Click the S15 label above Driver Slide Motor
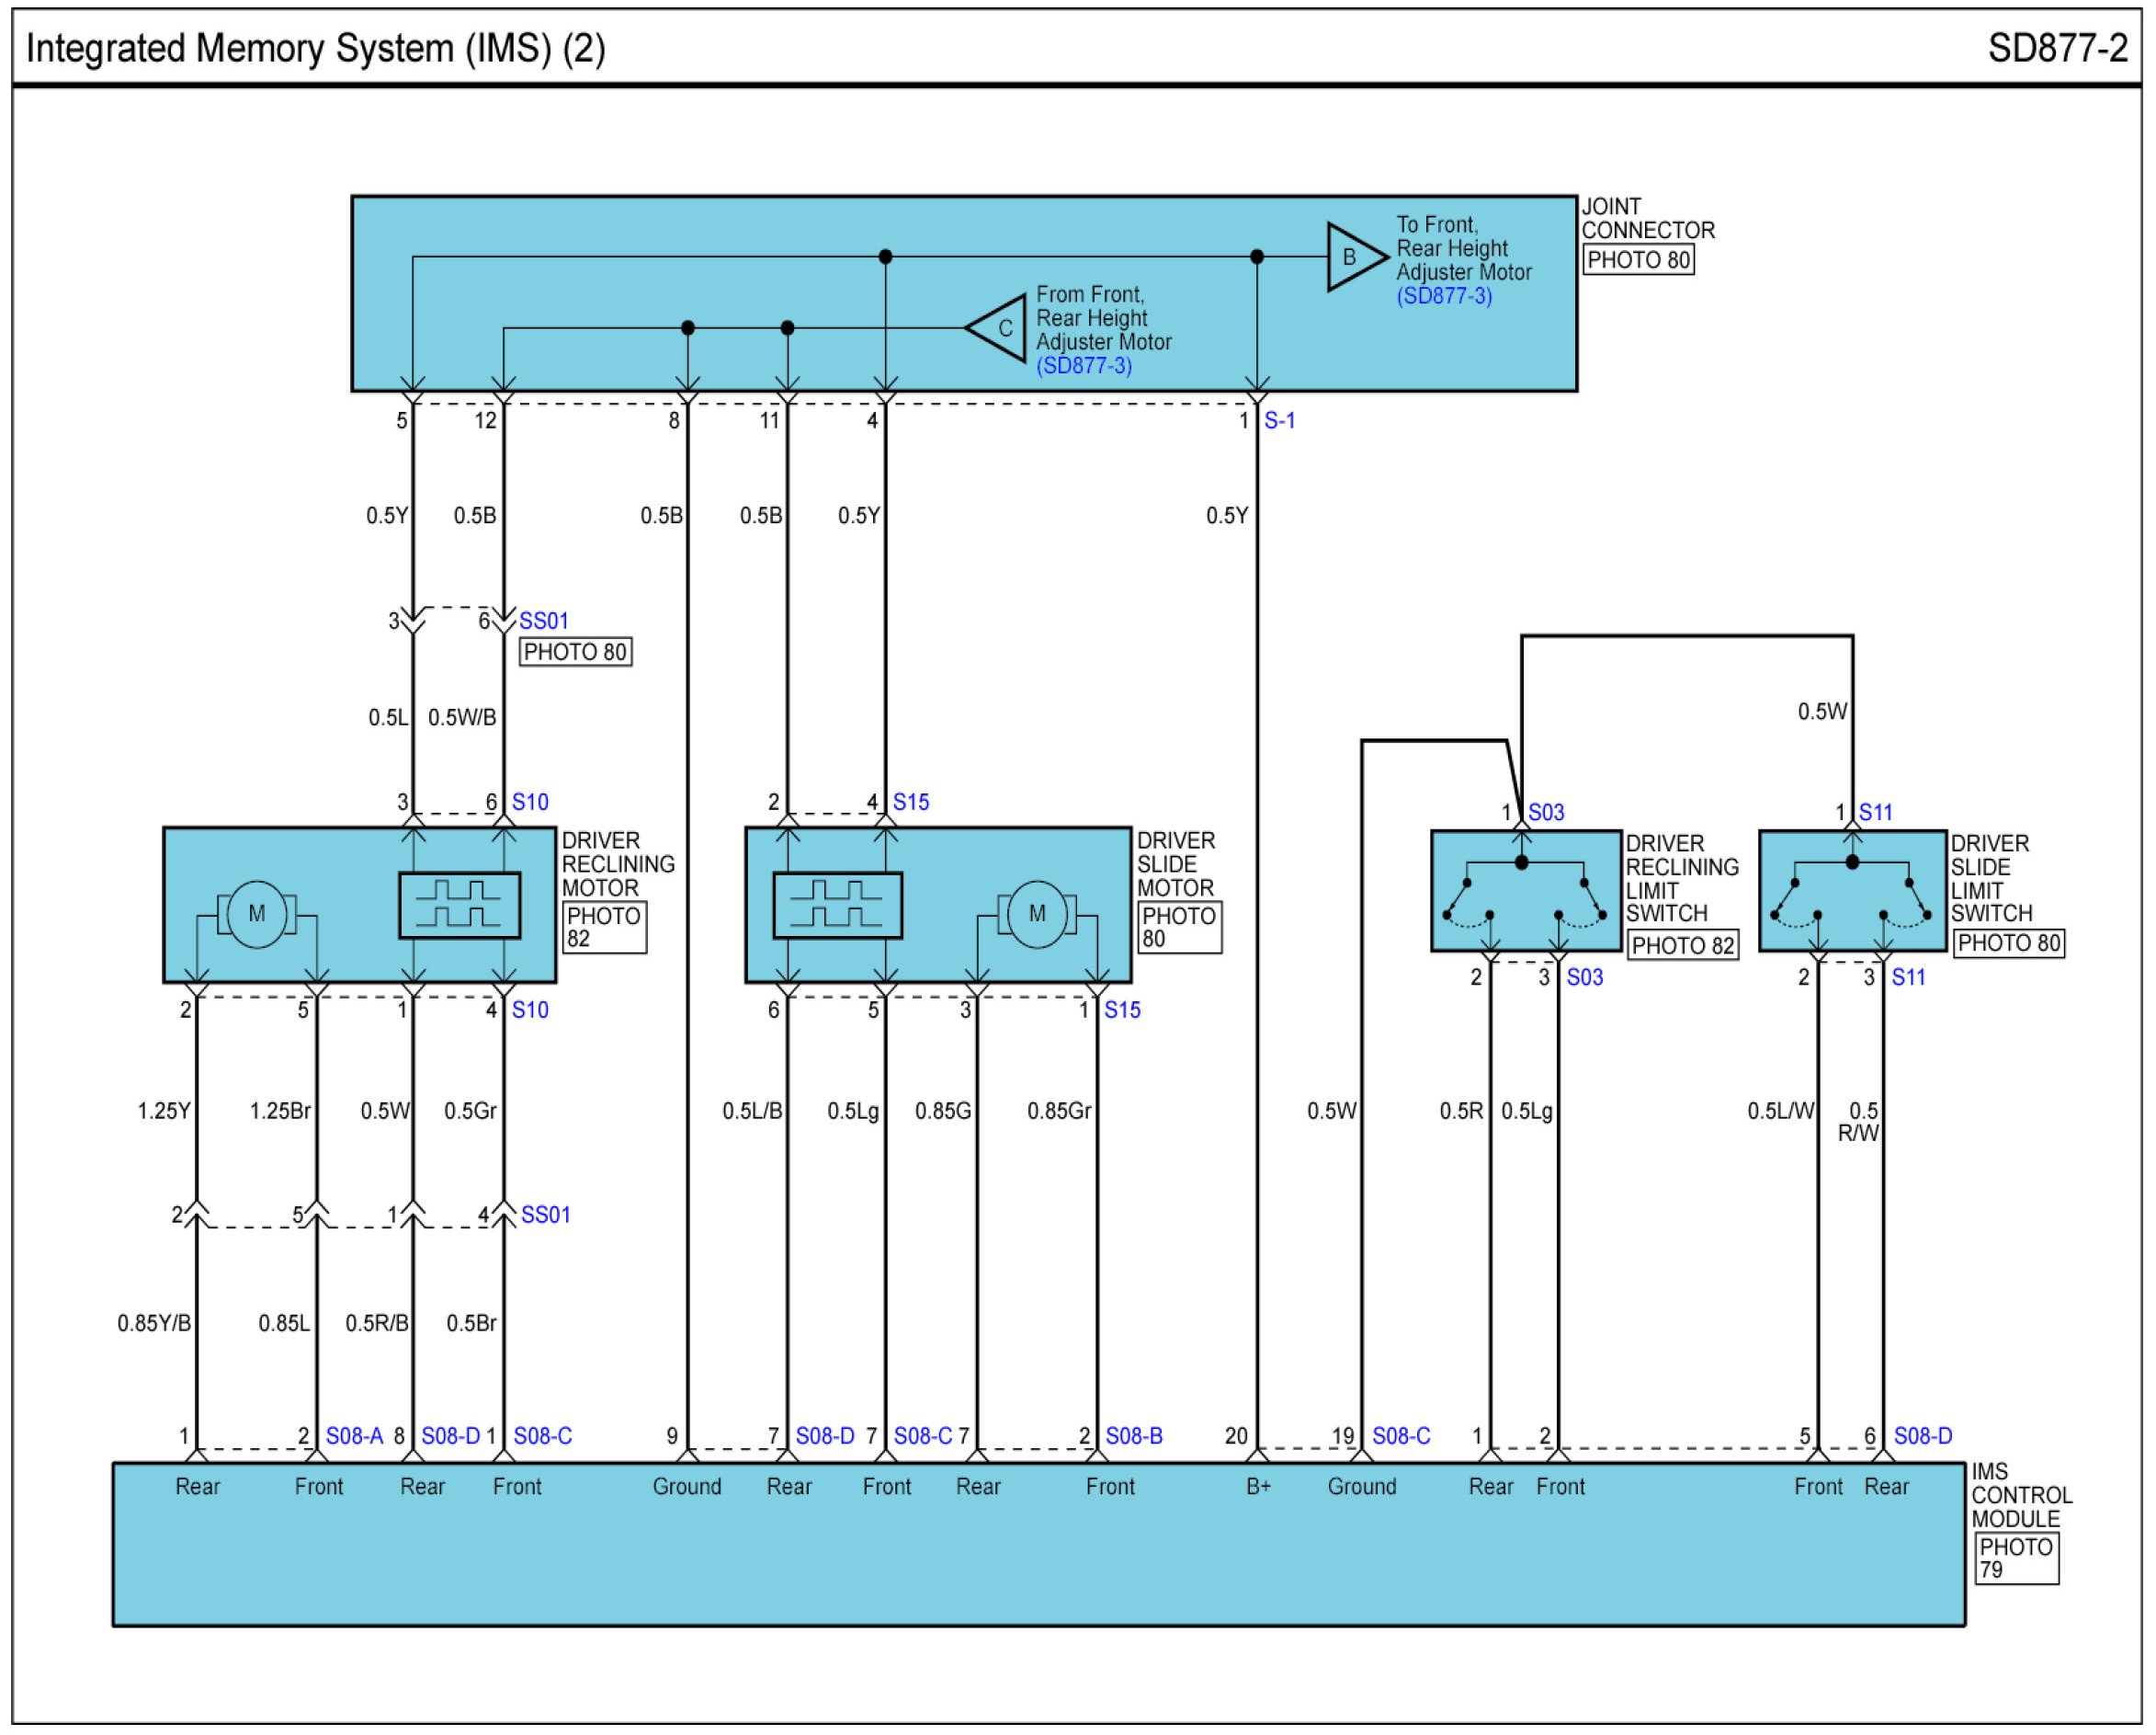 tap(910, 803)
